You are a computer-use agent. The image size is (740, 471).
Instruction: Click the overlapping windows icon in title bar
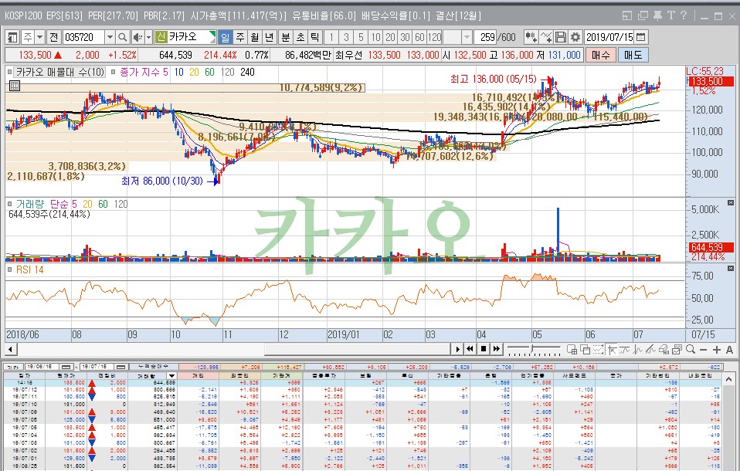click(643, 15)
